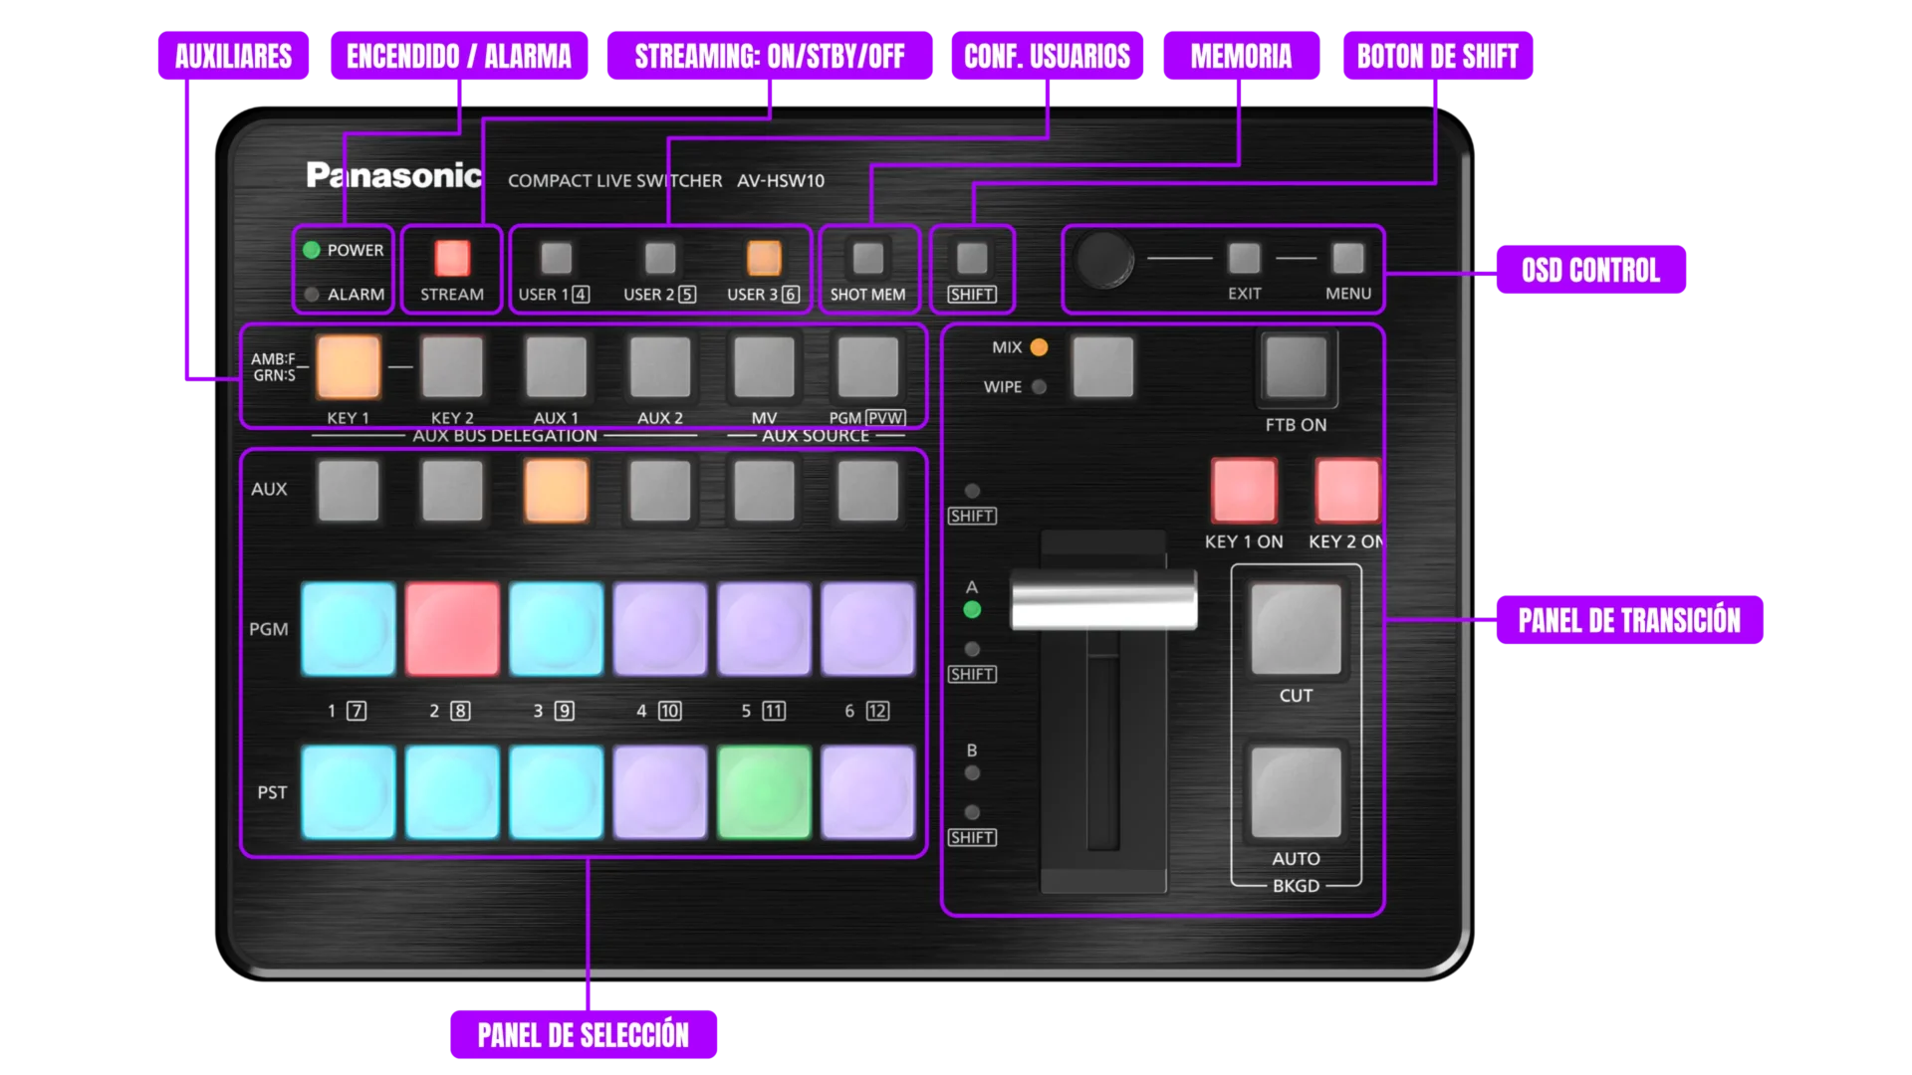Screen dimensions: 1912x1075
Task: Select the KEY 2 delegation button
Action: click(x=452, y=366)
